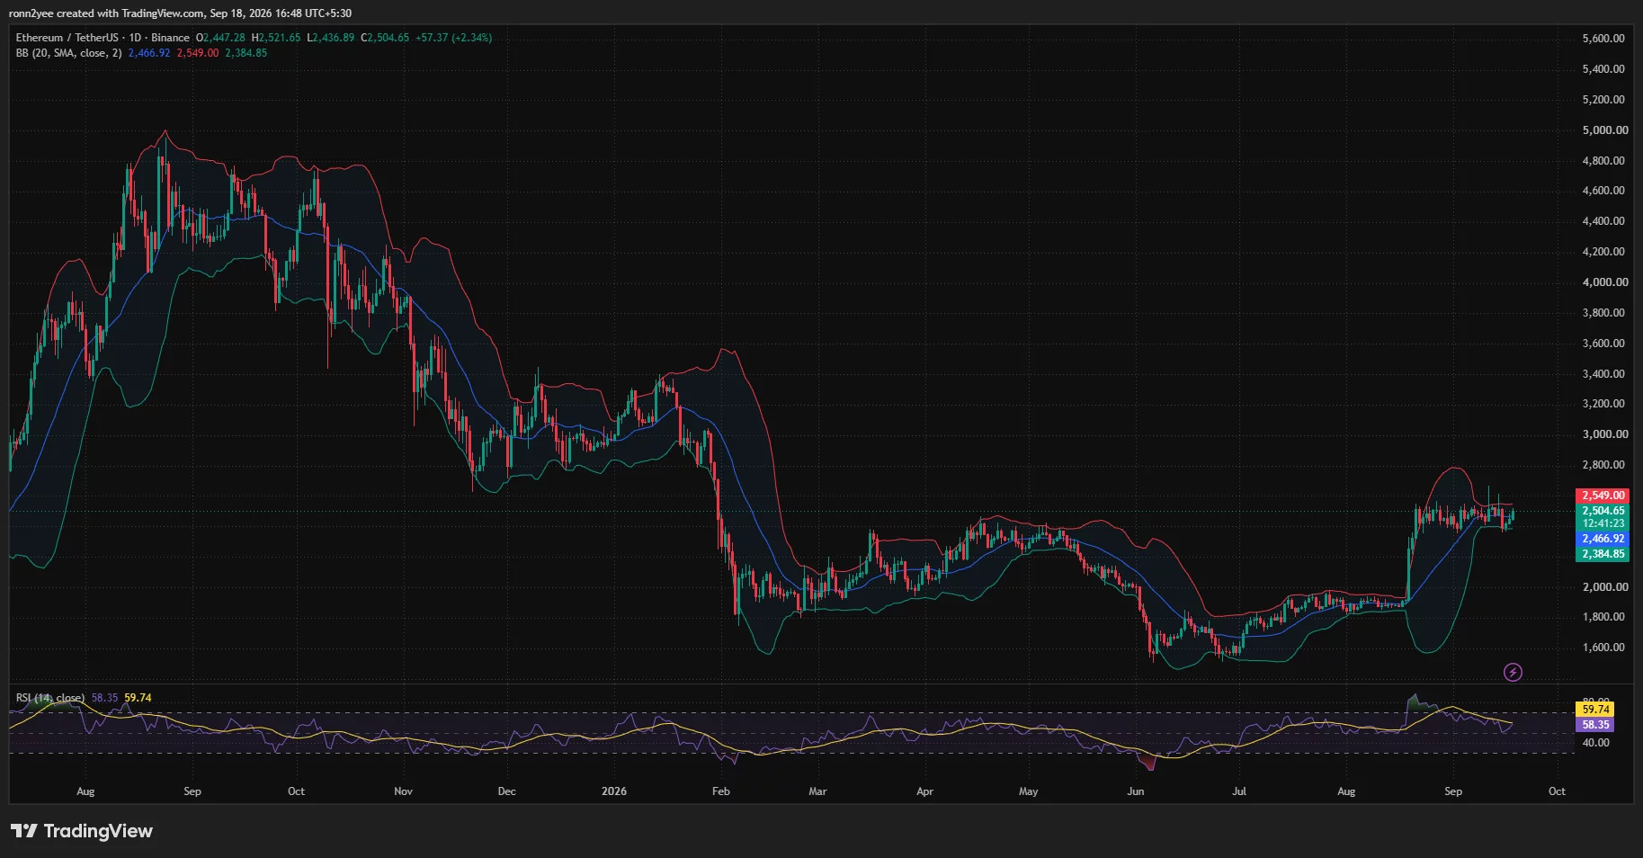
Task: Click green 2,384.85 value in BB legend
Action: click(246, 53)
